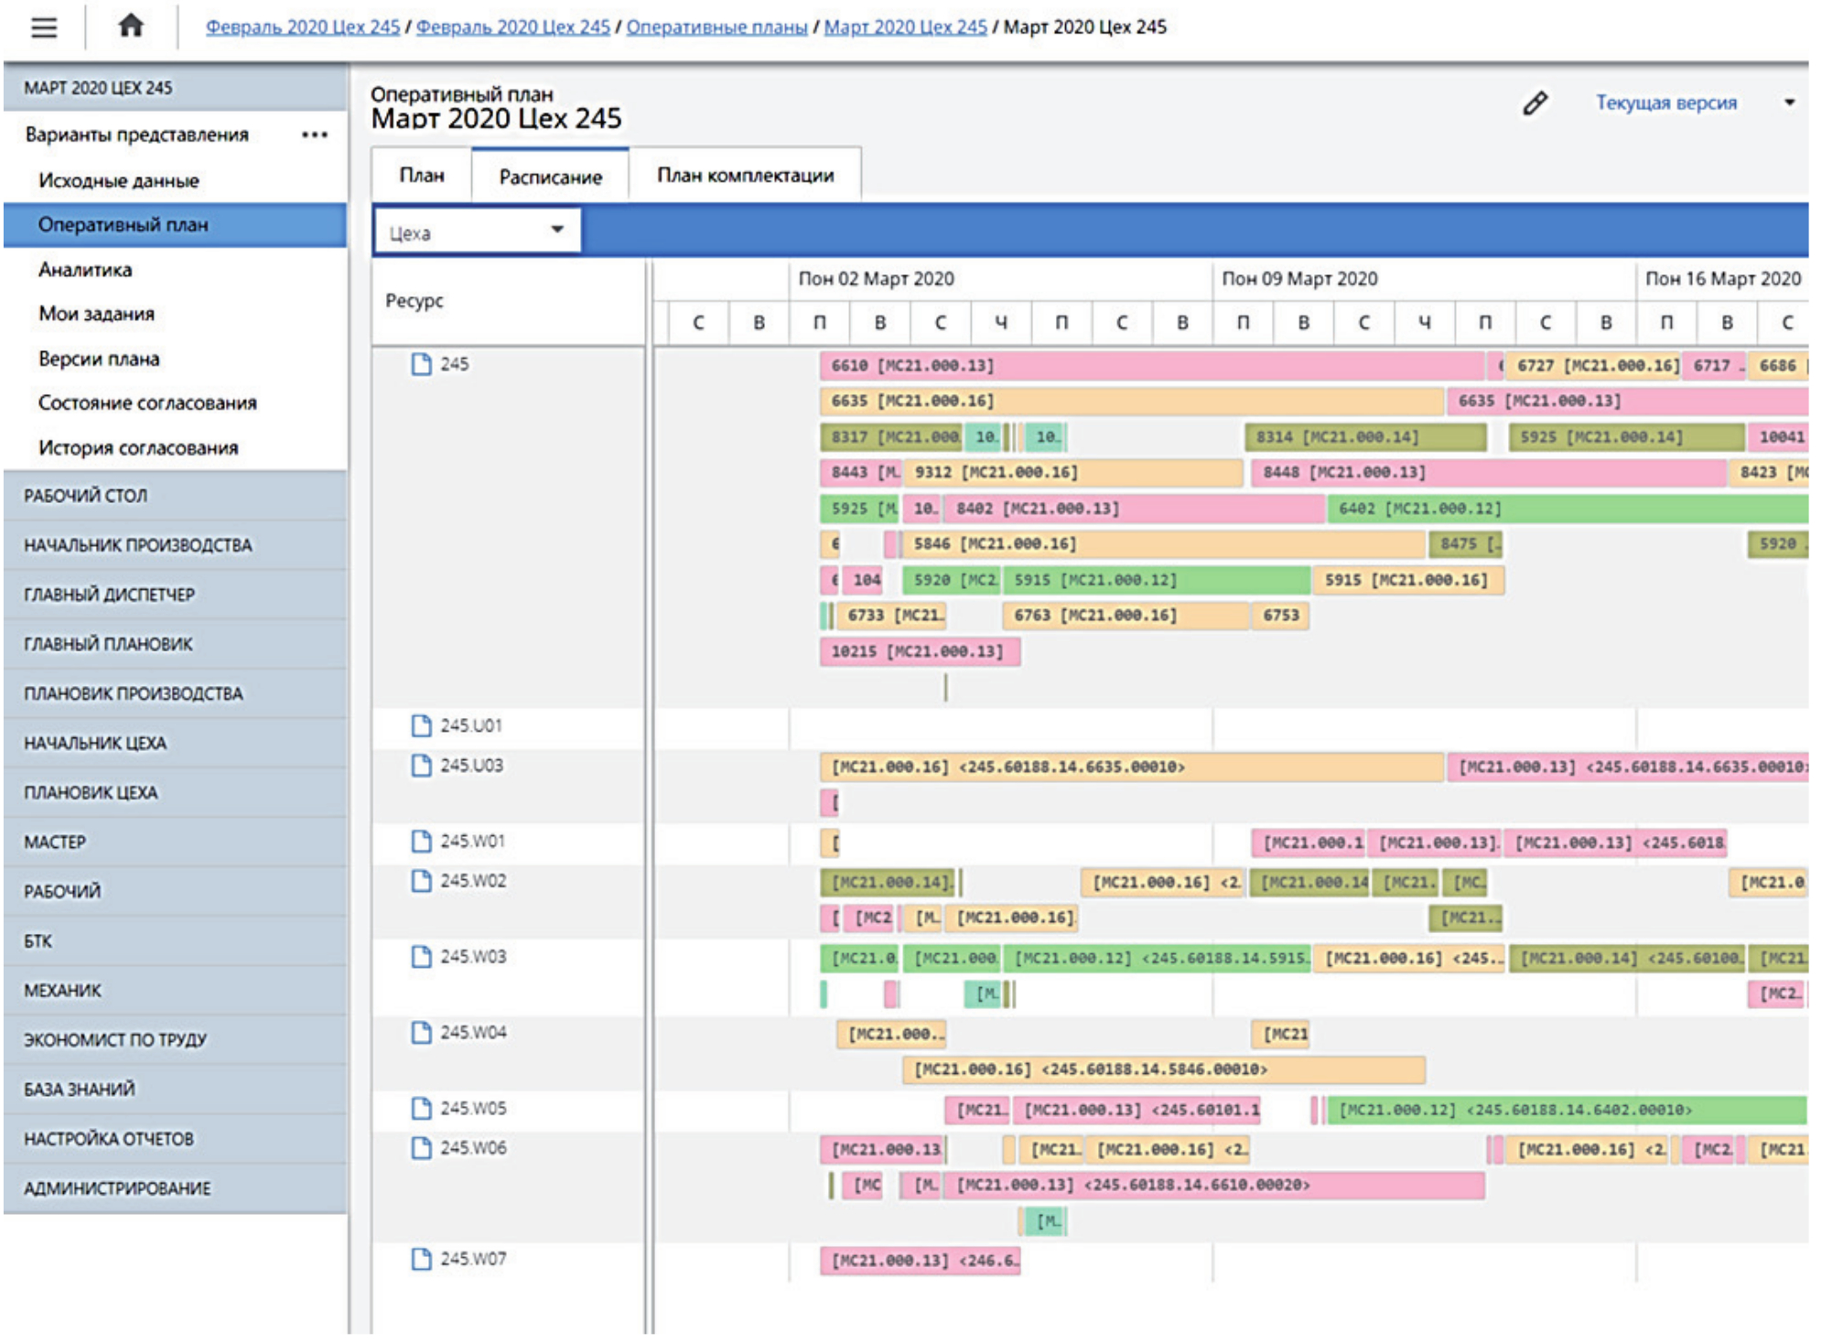Open the hamburger menu icon
Image resolution: width=1822 pixels, height=1343 pixels.
[43, 27]
